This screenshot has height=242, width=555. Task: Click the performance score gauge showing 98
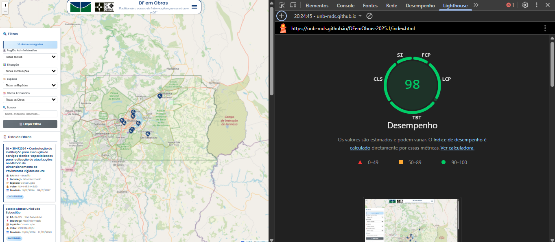[412, 84]
